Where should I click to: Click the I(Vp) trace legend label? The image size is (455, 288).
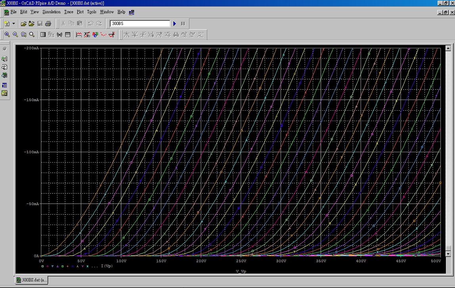click(x=107, y=266)
